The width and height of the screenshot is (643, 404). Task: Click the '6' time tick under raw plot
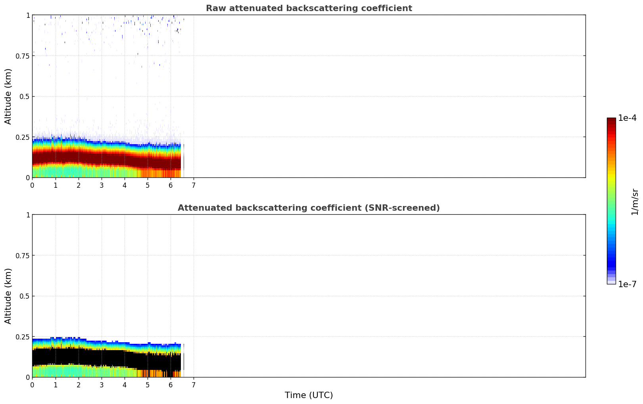click(x=171, y=185)
